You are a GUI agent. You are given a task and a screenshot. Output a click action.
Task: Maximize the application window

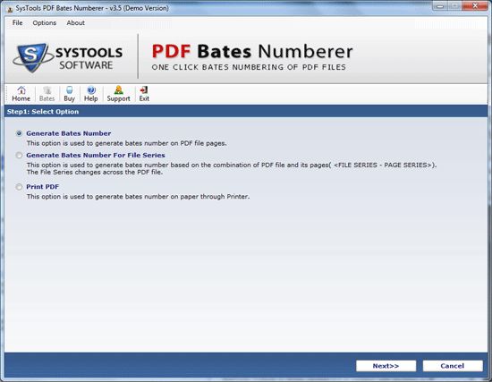pos(454,6)
